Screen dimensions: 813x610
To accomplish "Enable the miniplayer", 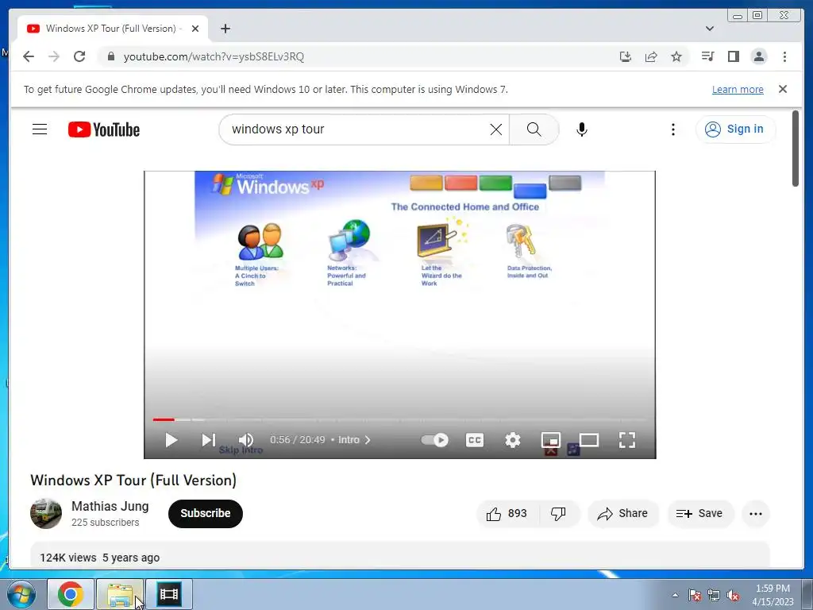I will click(x=551, y=440).
